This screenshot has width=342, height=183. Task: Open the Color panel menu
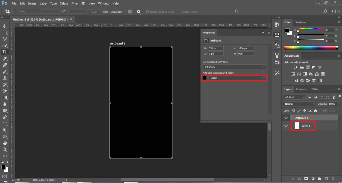[x=339, y=22]
